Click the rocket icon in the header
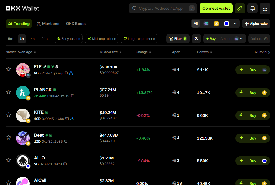This screenshot has width=275, height=185. pyautogui.click(x=240, y=9)
